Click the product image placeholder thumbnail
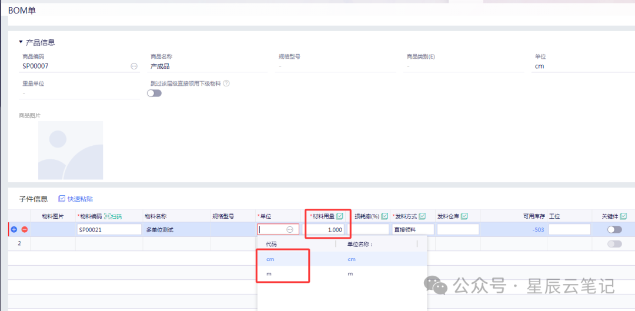 tap(71, 151)
